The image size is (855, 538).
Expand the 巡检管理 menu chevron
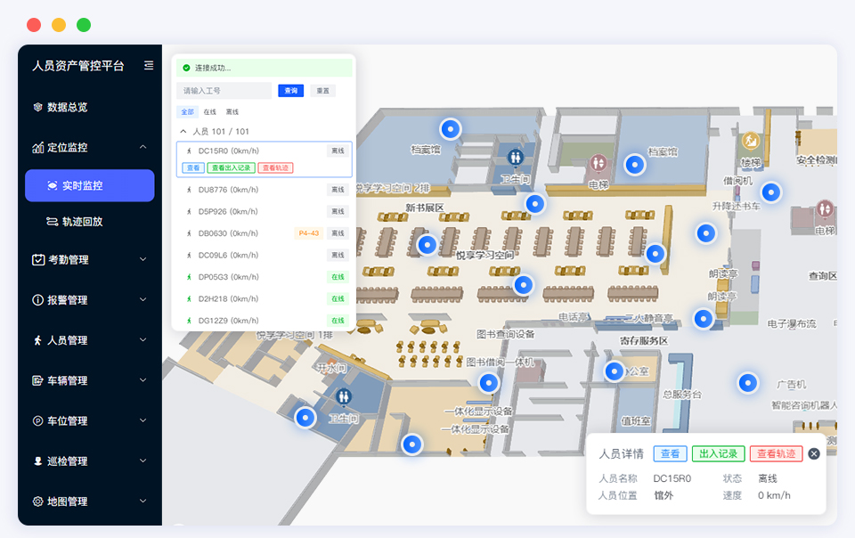click(142, 461)
